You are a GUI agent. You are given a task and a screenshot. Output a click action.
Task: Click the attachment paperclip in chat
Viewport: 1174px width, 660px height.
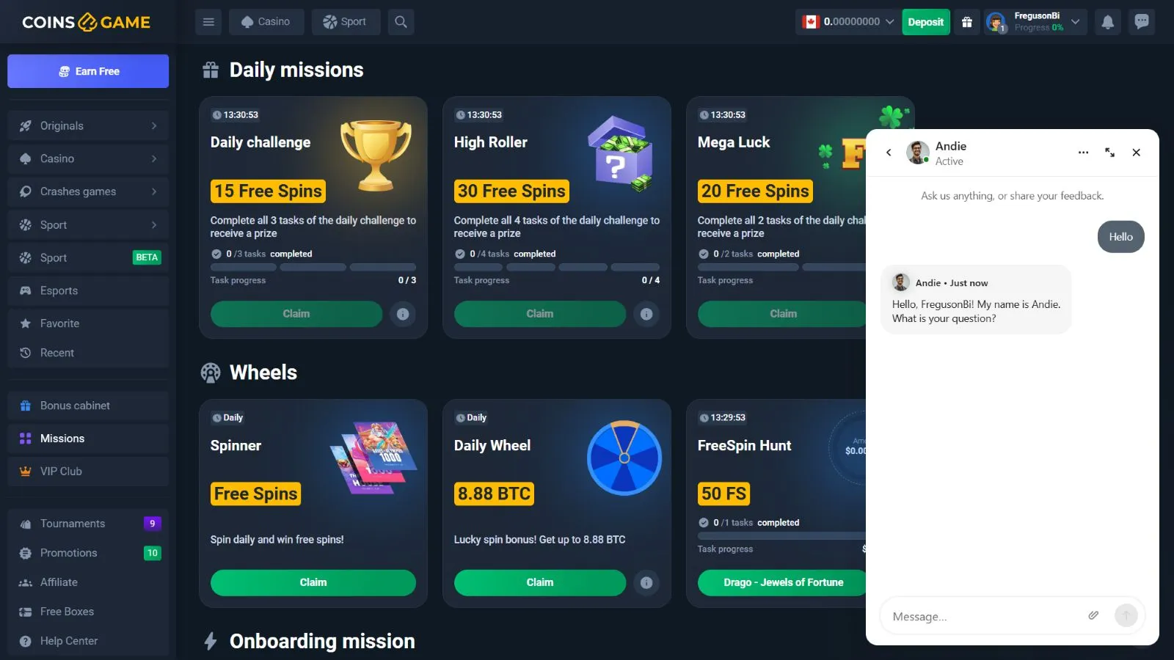tap(1093, 616)
